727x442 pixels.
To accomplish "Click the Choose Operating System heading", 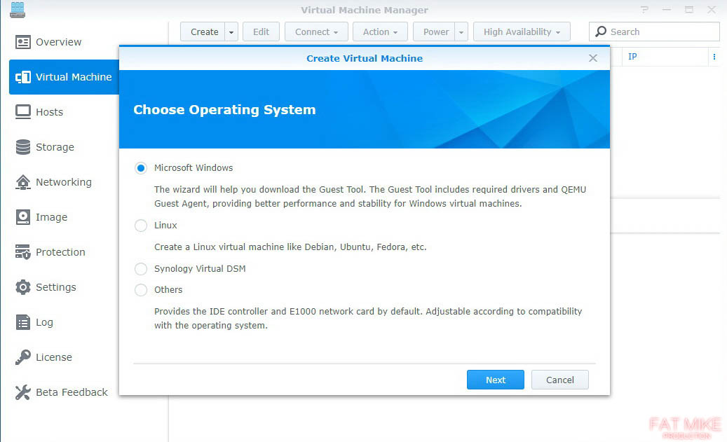I will [x=224, y=110].
